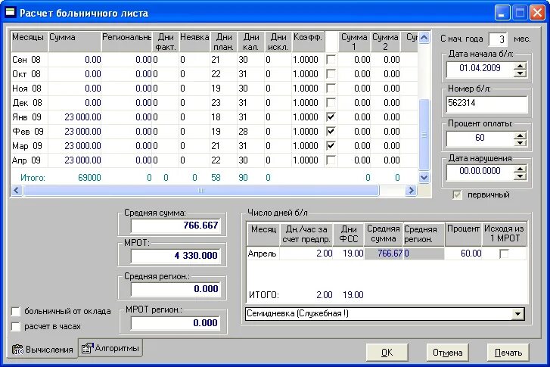550x367 pixels.
Task: Open the Алгоритмы tab
Action: pyautogui.click(x=110, y=347)
